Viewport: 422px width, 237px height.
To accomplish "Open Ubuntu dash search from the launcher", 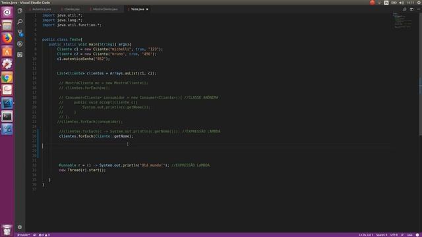I will pyautogui.click(x=7, y=13).
